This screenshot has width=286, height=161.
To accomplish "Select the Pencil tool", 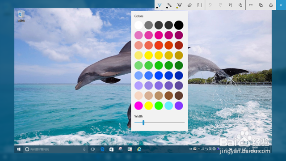I will click(169, 5).
